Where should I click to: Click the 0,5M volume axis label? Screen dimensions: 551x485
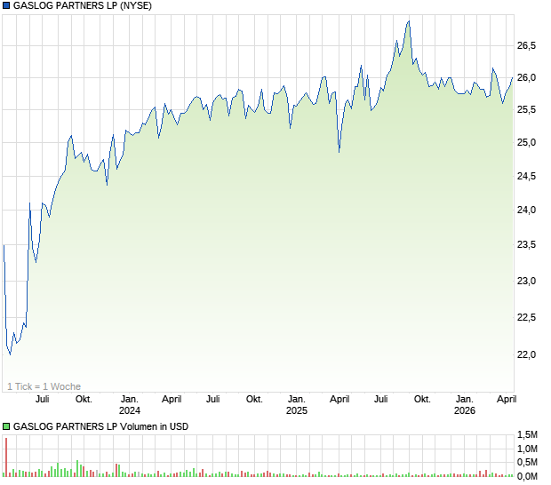click(527, 463)
